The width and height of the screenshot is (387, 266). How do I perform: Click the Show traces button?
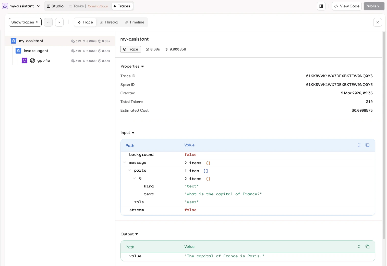point(25,22)
